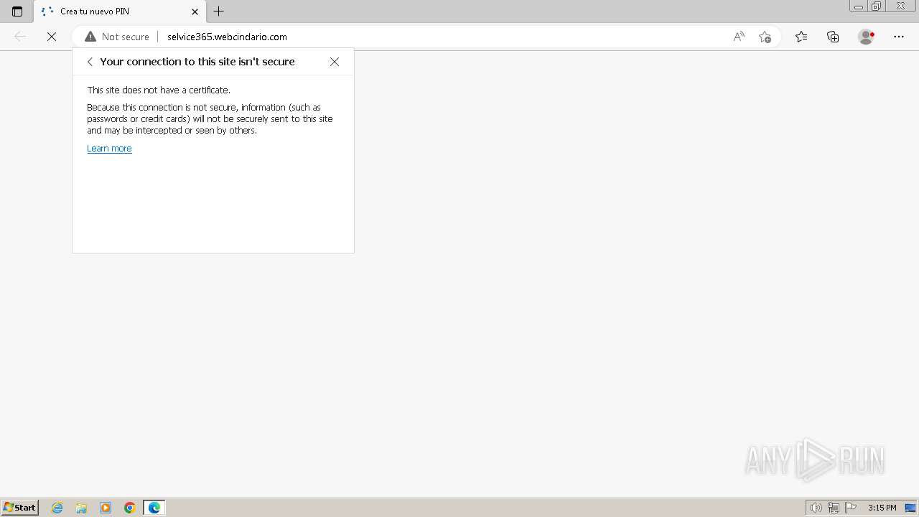Launch Internet Explorer from taskbar

click(57, 508)
